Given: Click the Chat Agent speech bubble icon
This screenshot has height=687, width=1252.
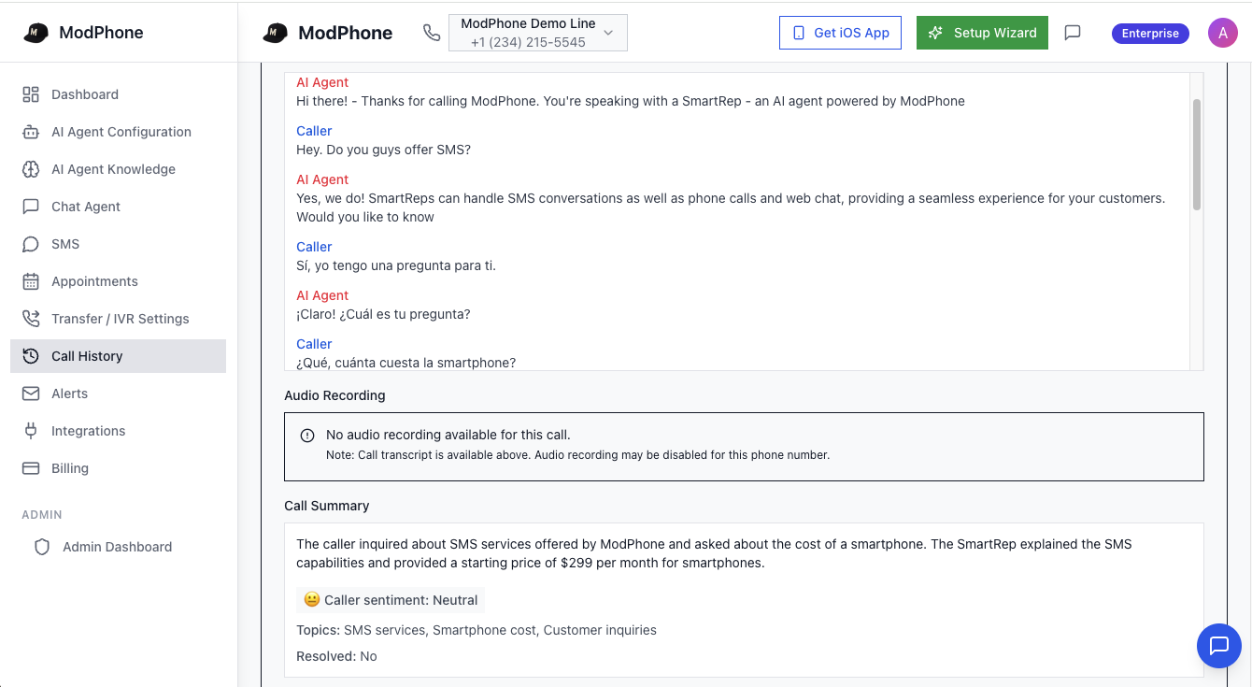Looking at the screenshot, I should click(x=31, y=207).
